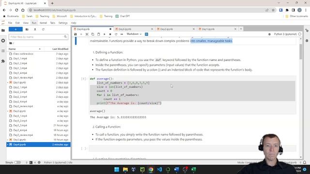Open the running terminals and kernels sidebar icon
The height and width of the screenshot is (174, 310).
(3, 41)
